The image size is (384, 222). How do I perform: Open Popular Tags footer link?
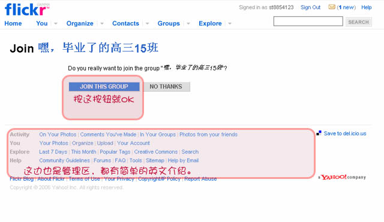pos(115,151)
